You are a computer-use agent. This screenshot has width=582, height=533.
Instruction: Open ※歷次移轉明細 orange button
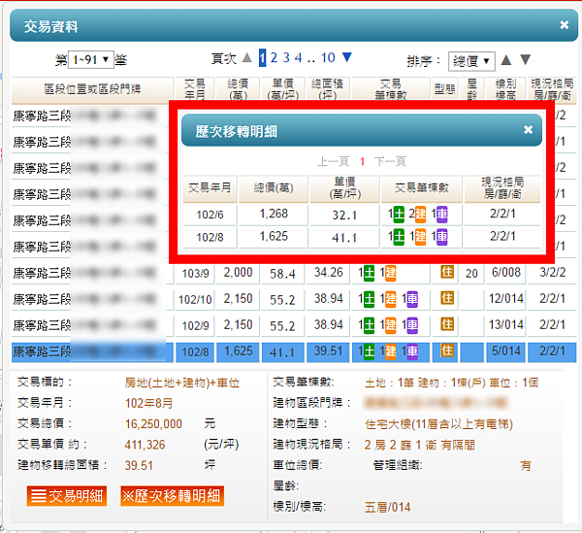click(x=173, y=496)
